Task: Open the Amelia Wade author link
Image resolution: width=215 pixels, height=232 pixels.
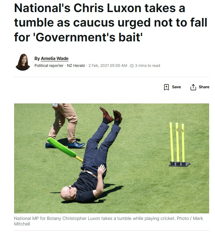Action: [54, 59]
